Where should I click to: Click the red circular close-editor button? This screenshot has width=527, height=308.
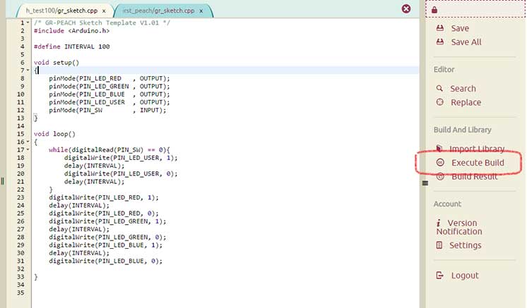tap(406, 9)
